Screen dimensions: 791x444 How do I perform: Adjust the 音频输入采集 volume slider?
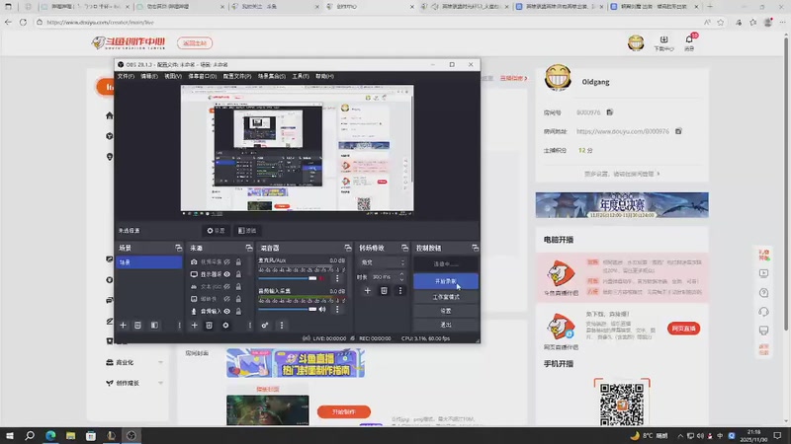288,309
